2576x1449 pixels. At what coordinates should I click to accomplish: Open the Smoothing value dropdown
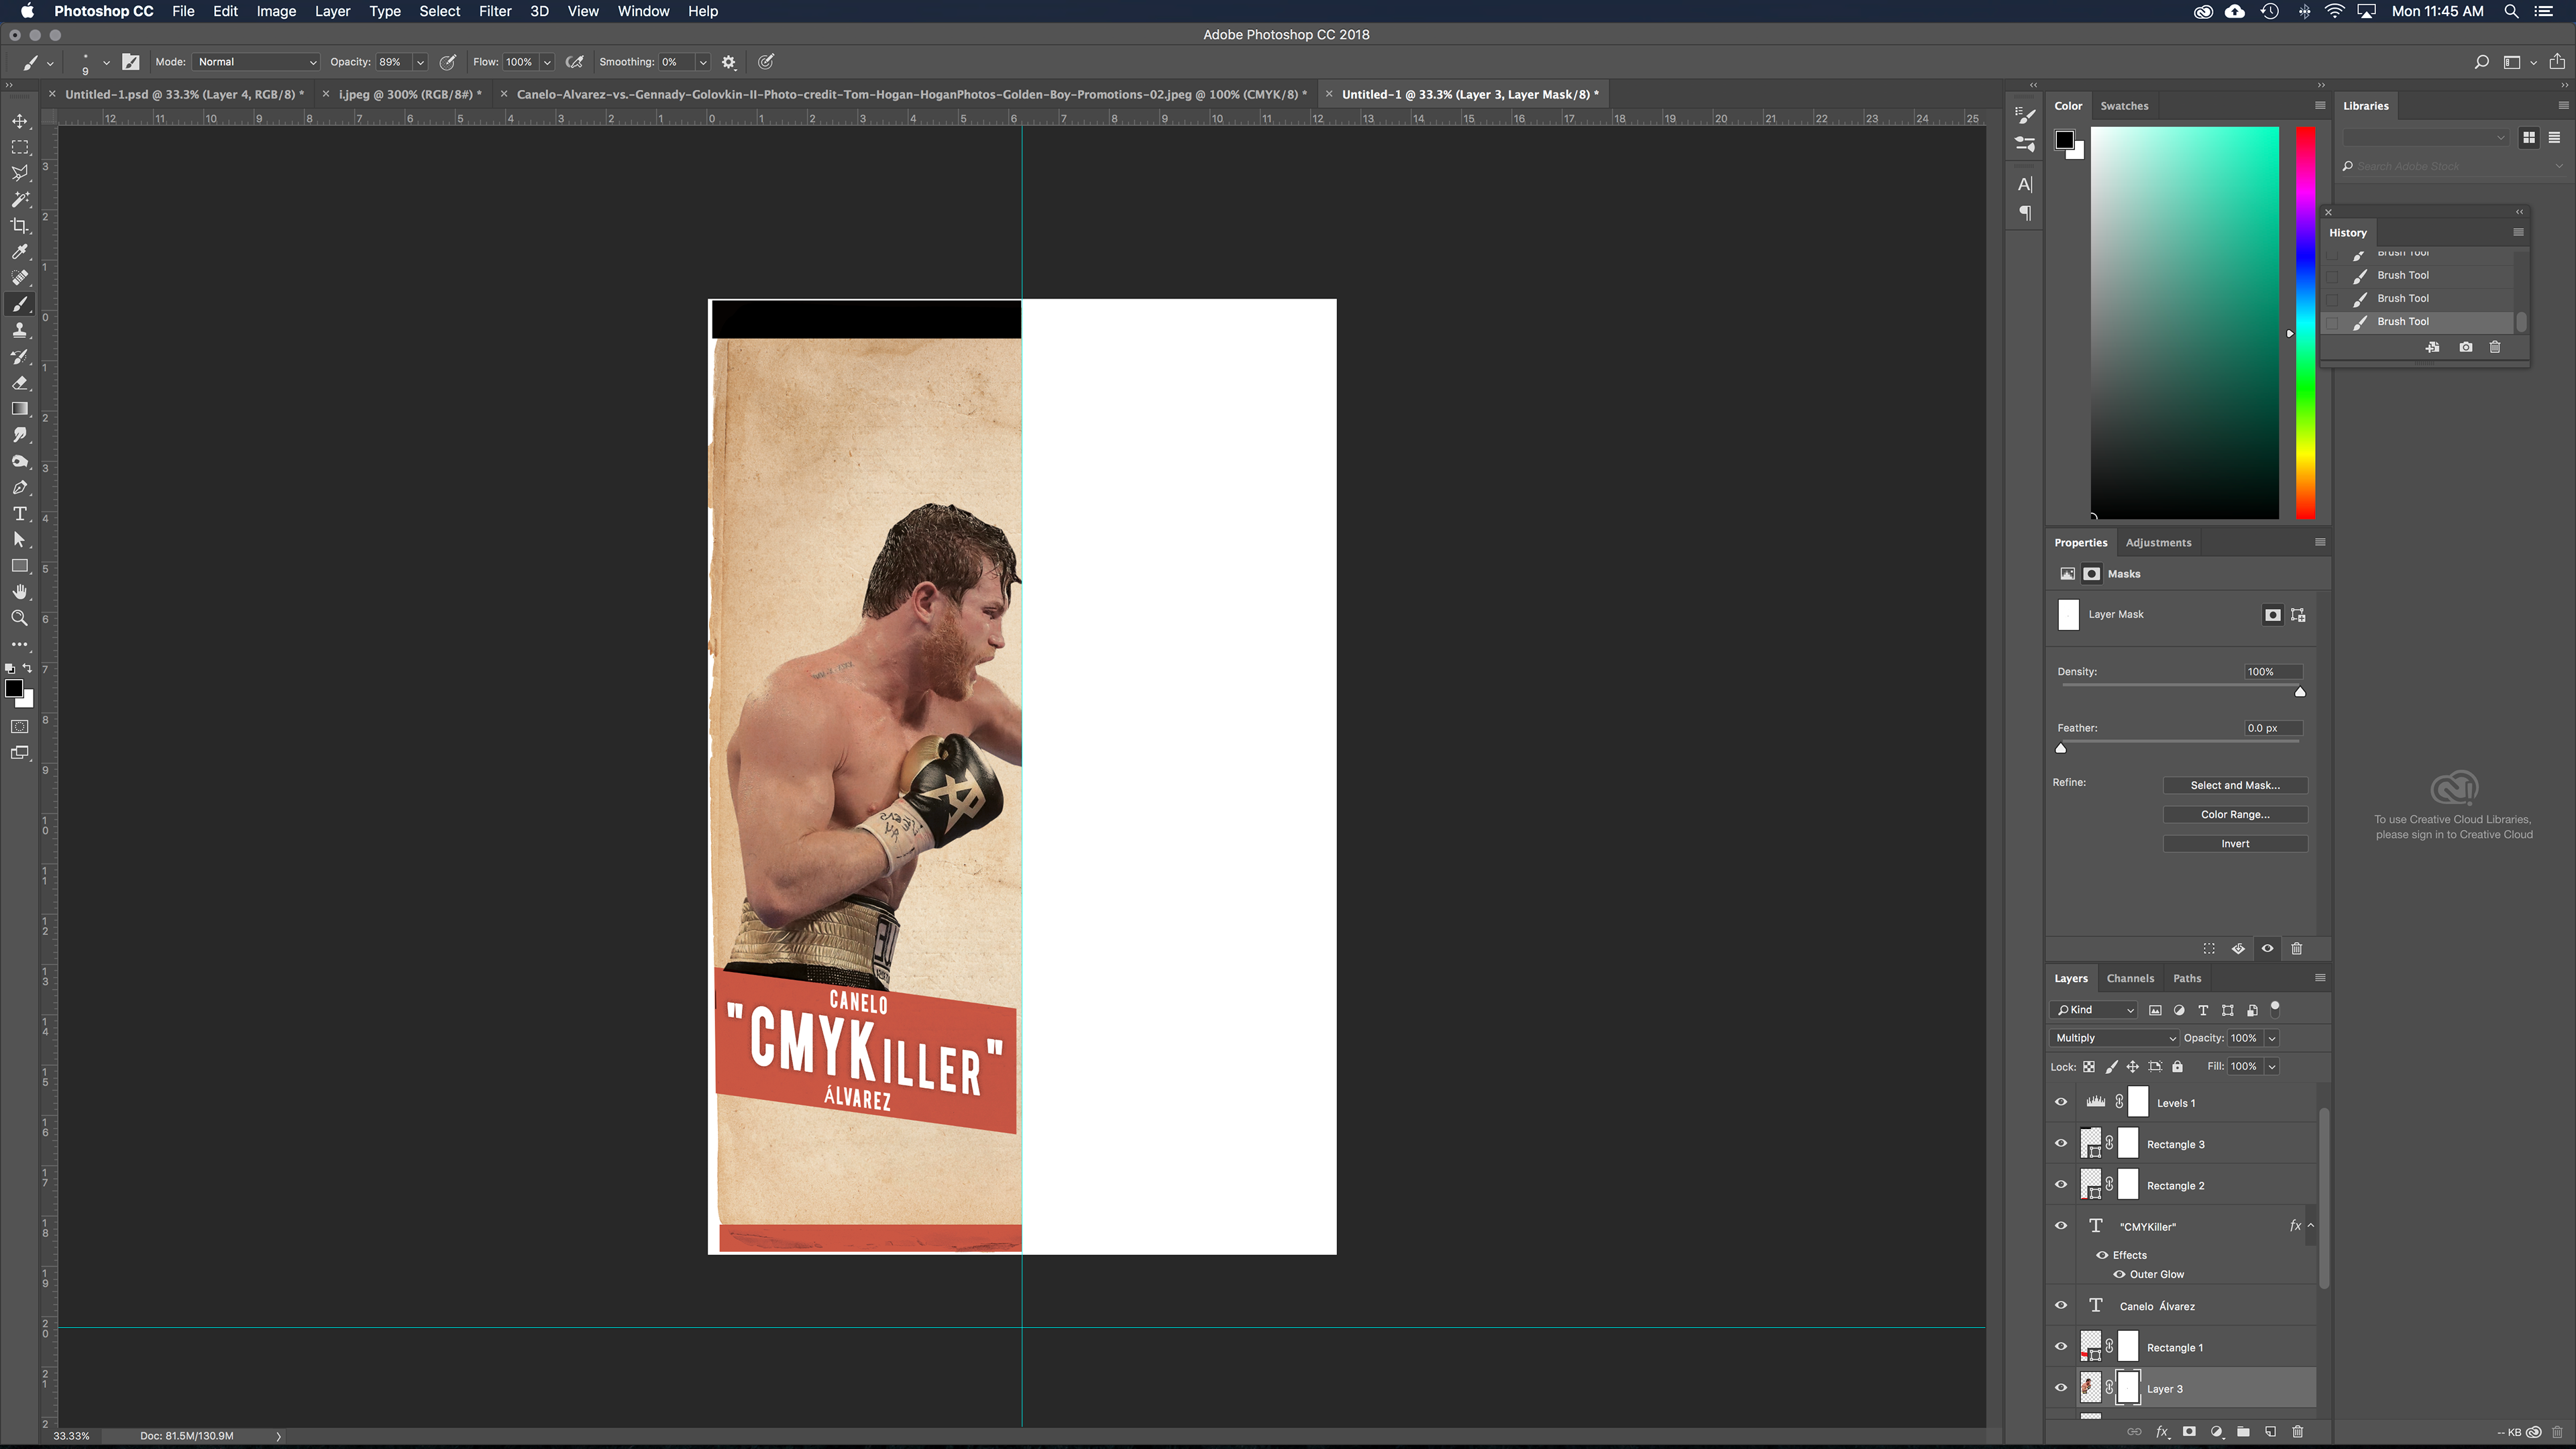pos(703,62)
